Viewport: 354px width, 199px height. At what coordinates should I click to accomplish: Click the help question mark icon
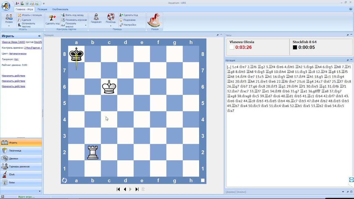point(351,9)
